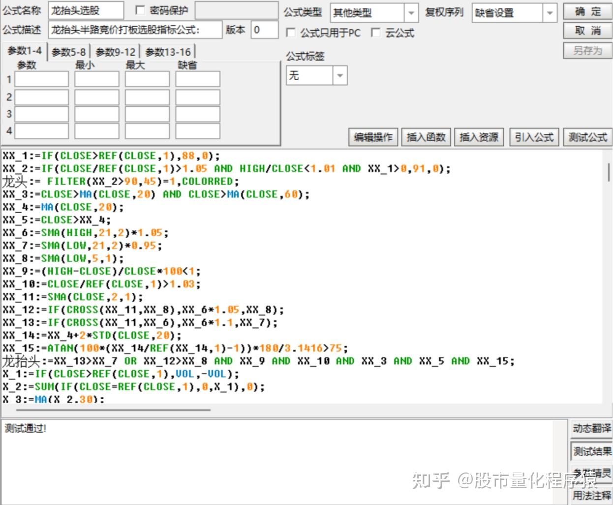Click the line 龙头:= FILTER(XX_2>90,45)
The height and width of the screenshot is (505, 613).
[x=121, y=182]
